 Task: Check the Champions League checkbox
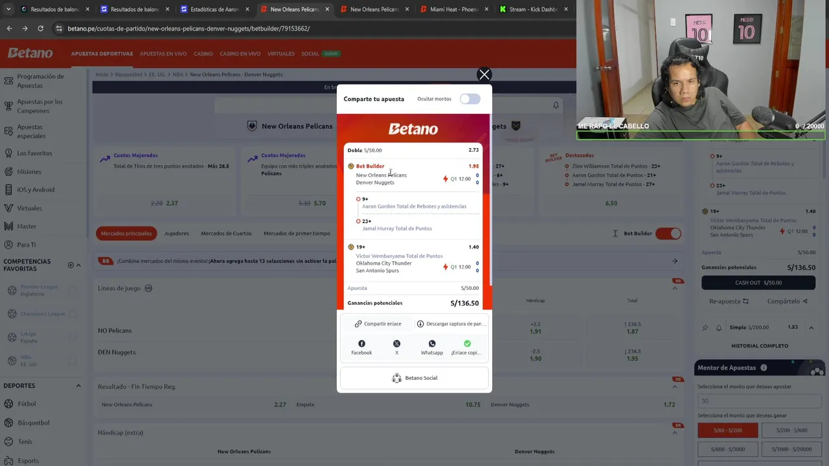coord(73,314)
